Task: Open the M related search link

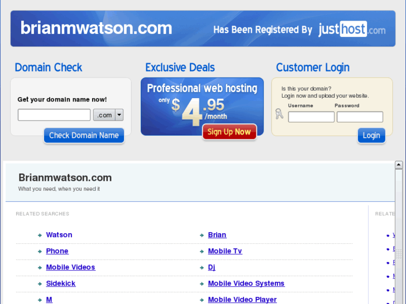Action: tap(49, 300)
